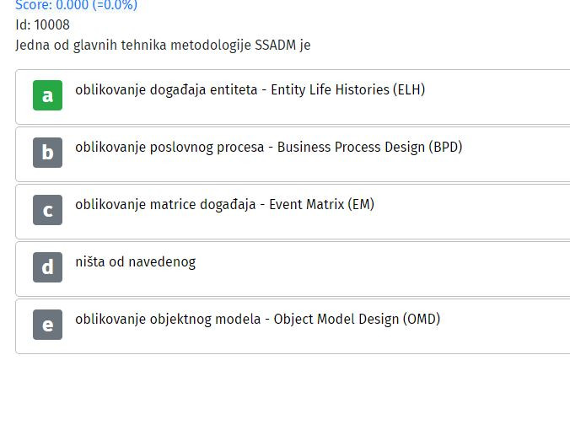Click the SSADM question text

click(163, 46)
